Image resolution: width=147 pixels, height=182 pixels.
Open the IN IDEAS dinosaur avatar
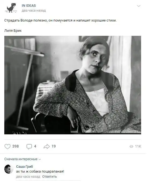tap(11, 8)
